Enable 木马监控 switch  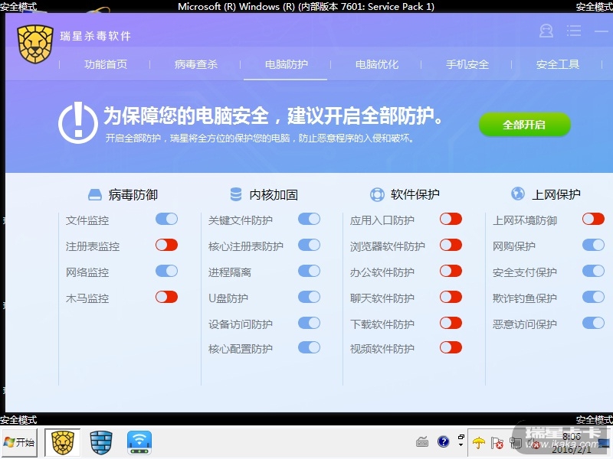(166, 298)
